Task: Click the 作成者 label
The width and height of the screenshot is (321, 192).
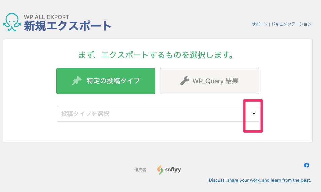Action: [x=140, y=170]
